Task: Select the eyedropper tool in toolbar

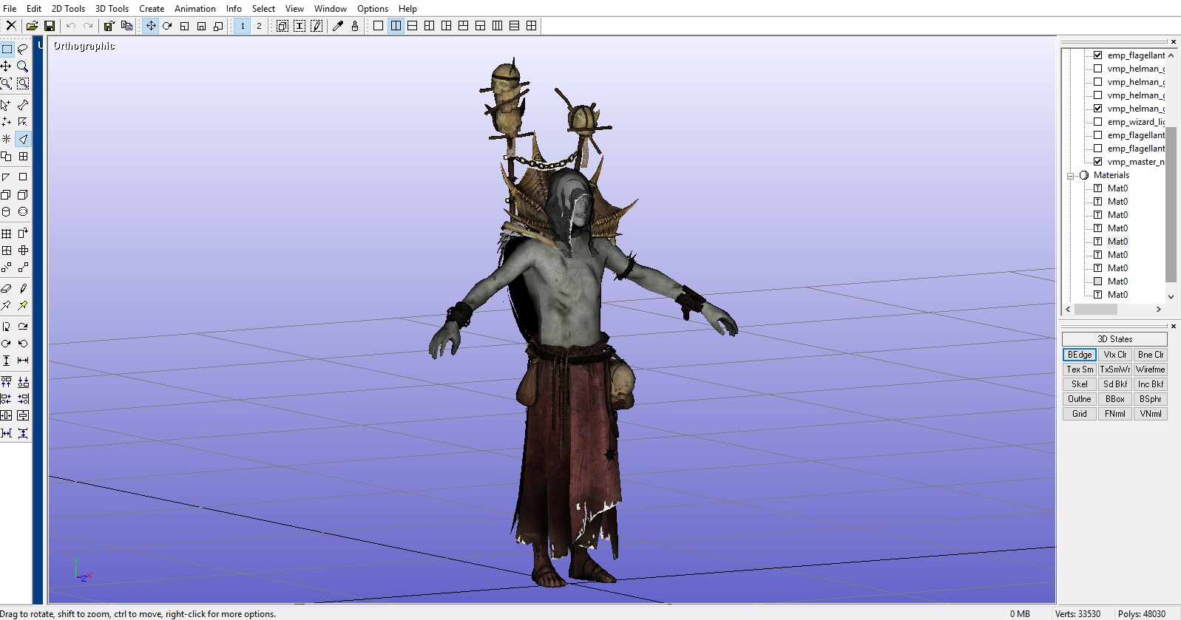Action: 338,26
